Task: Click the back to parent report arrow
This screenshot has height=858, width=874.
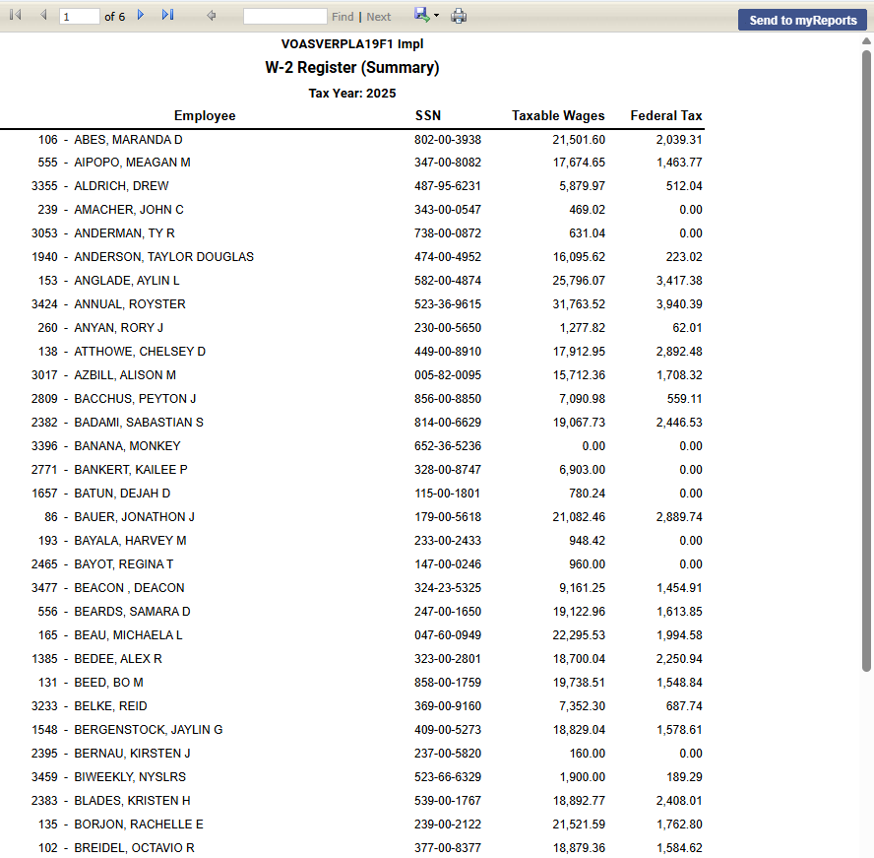Action: 212,16
